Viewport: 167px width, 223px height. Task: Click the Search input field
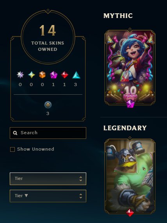48,133
